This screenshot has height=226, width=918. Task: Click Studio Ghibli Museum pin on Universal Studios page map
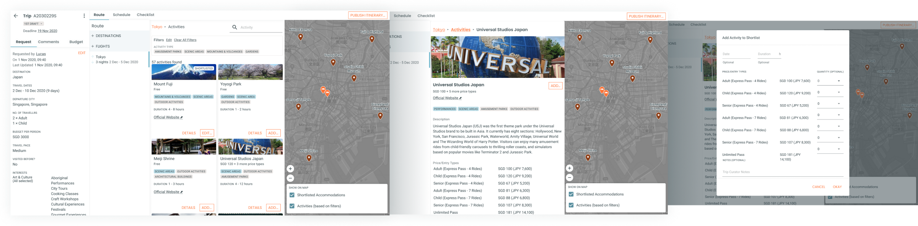[x=633, y=79]
